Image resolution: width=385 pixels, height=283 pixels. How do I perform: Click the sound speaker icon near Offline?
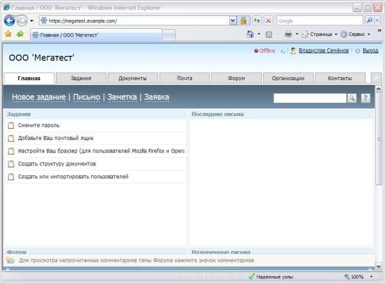coord(282,51)
